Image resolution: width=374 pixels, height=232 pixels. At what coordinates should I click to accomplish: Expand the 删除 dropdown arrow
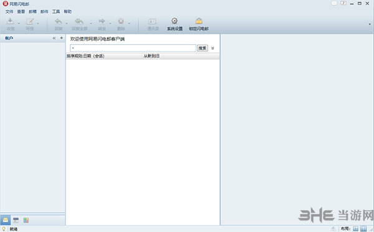(x=129, y=24)
